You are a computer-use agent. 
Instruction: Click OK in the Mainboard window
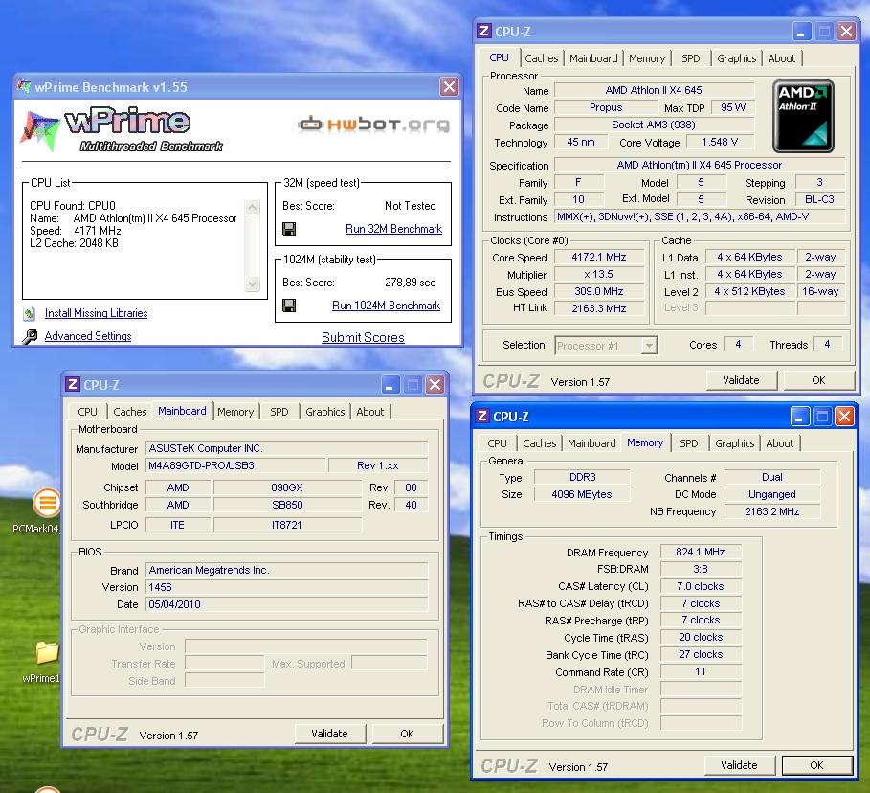click(408, 734)
